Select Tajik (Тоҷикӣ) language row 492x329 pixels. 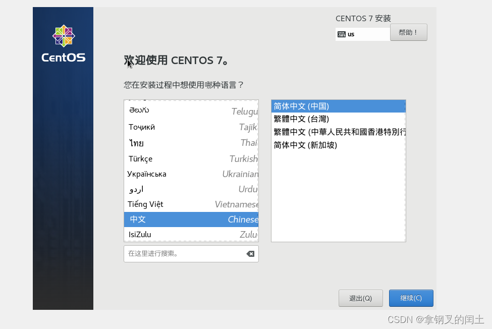click(191, 127)
